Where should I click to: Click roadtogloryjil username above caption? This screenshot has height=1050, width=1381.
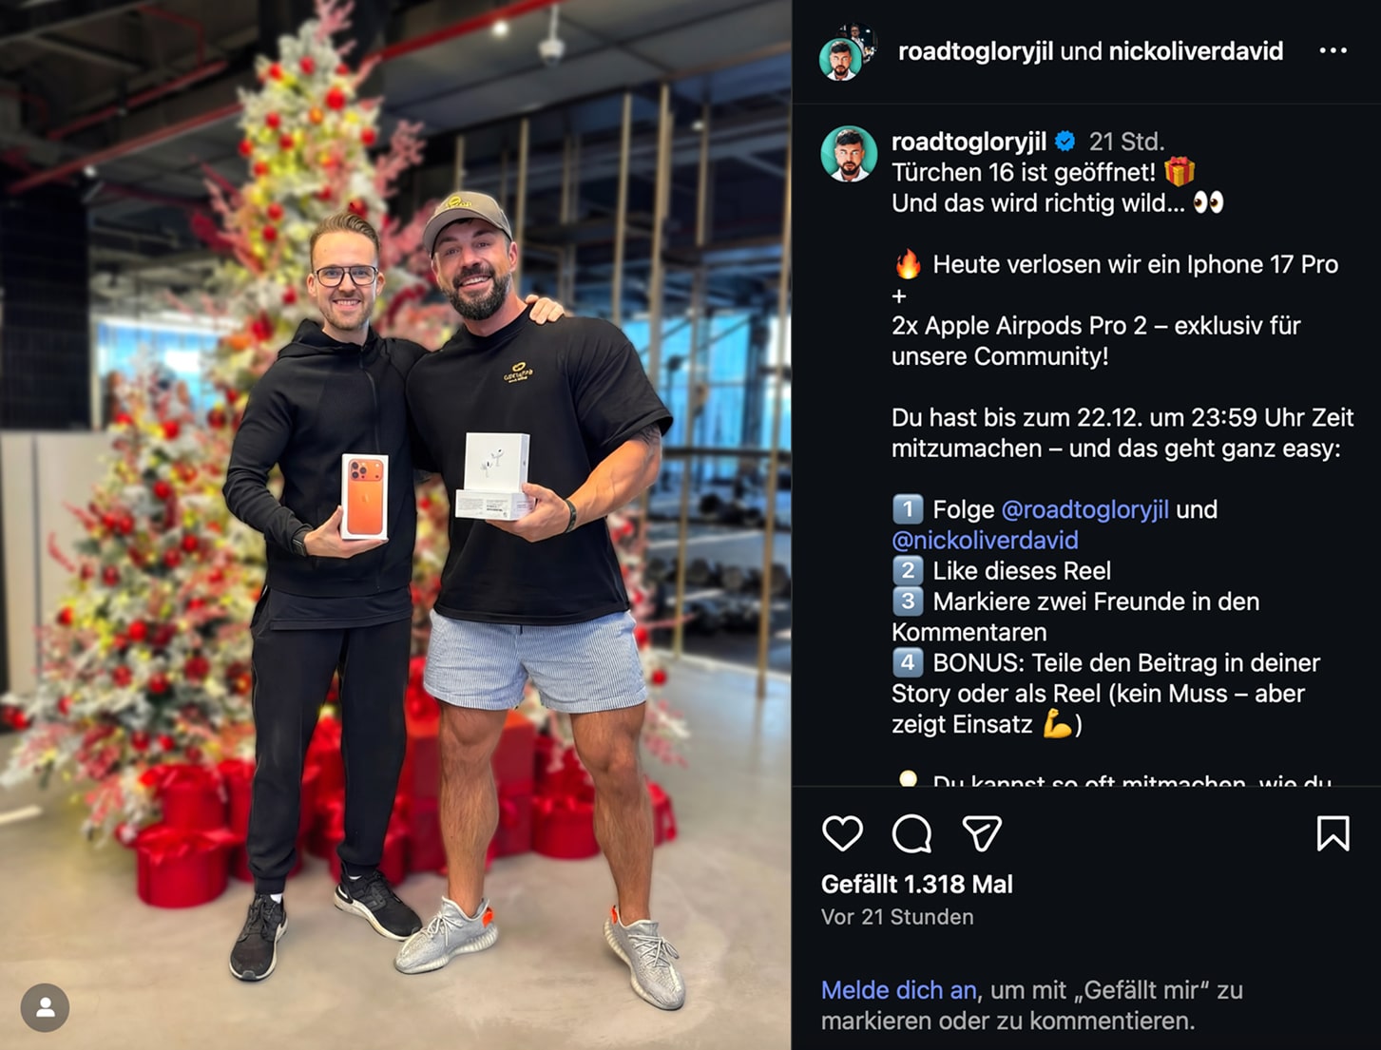click(969, 142)
